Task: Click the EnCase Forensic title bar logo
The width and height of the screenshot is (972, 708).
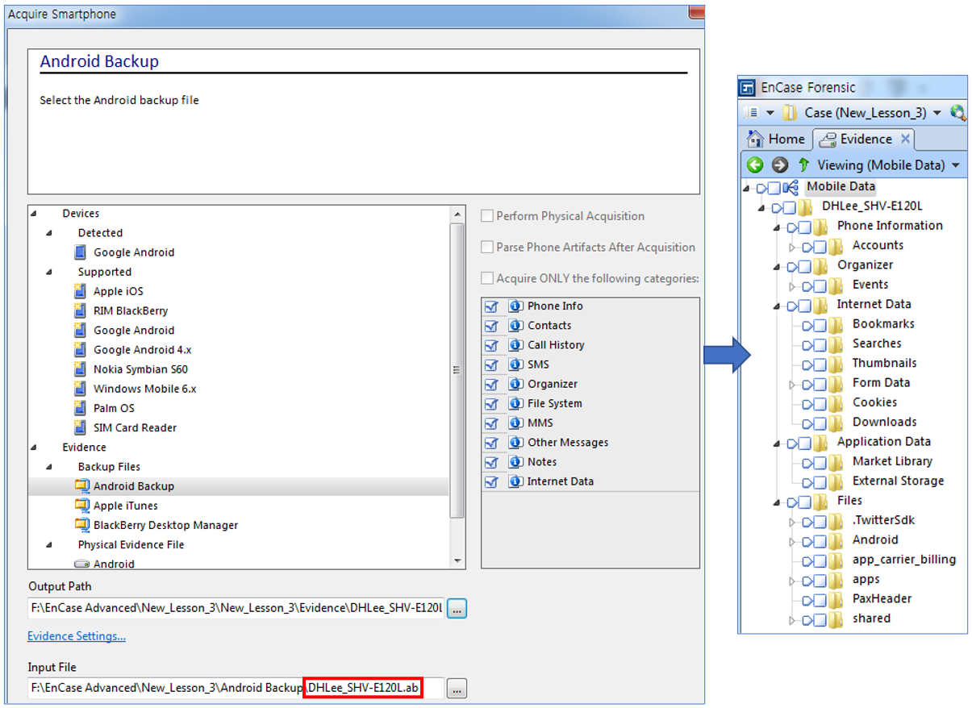Action: pyautogui.click(x=748, y=87)
